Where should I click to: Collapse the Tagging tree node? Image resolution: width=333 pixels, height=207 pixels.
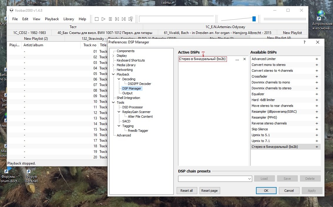[119, 126]
